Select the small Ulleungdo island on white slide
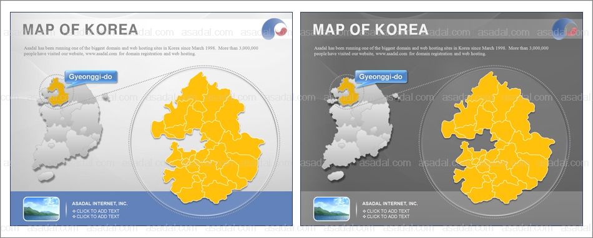 tap(105, 97)
